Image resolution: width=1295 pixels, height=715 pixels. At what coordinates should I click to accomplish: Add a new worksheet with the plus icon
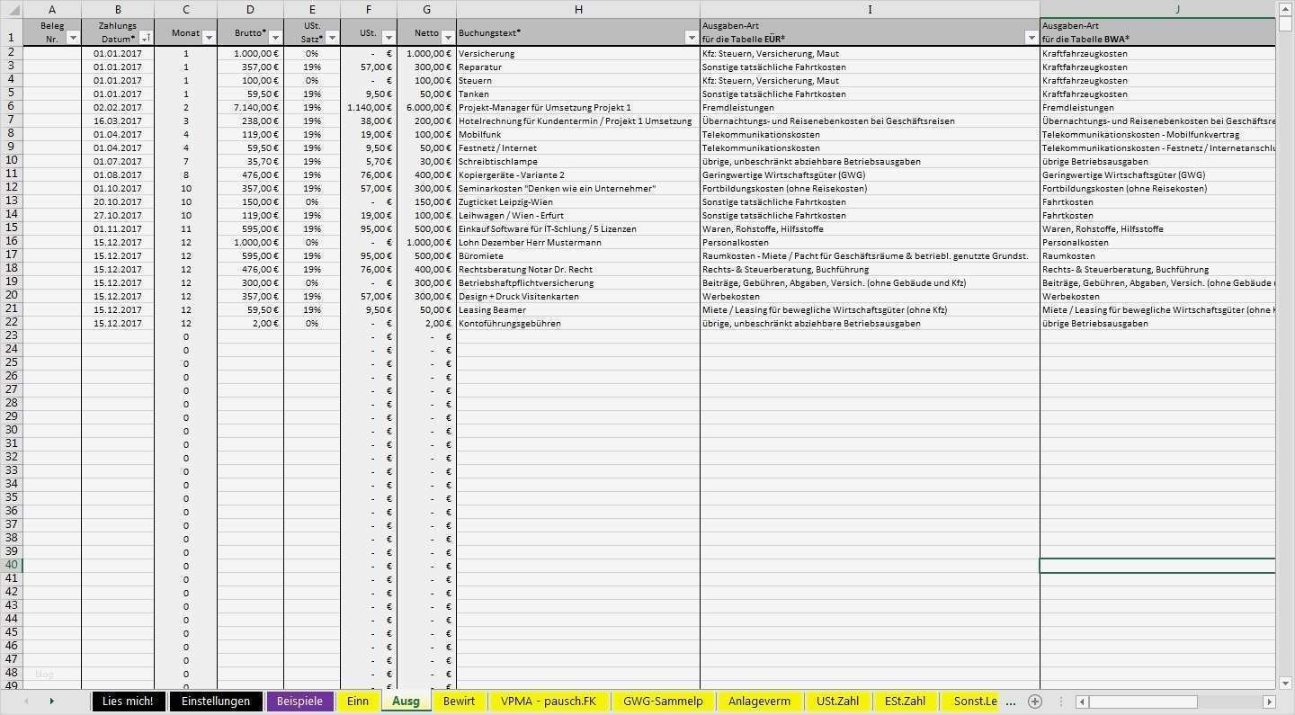pyautogui.click(x=1034, y=701)
